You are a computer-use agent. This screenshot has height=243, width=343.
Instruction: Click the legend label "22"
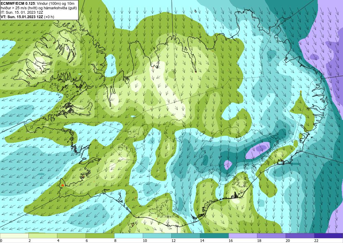click(x=317, y=241)
